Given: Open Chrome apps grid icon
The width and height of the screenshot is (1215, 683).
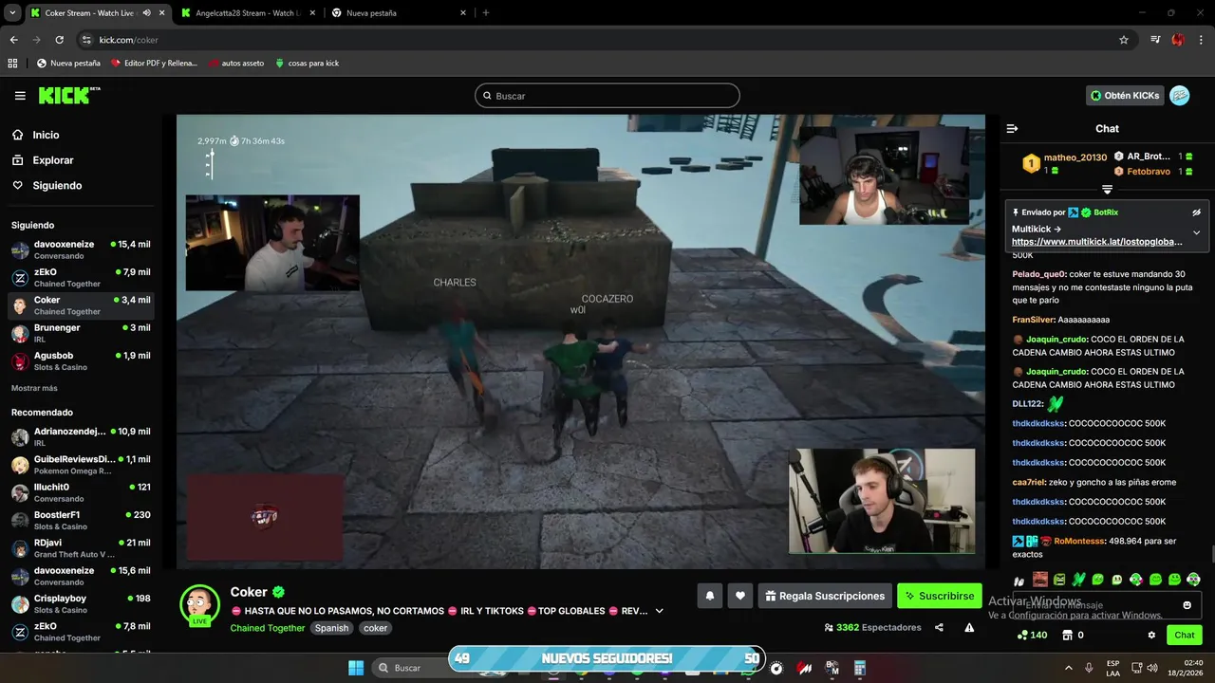Looking at the screenshot, I should (12, 64).
